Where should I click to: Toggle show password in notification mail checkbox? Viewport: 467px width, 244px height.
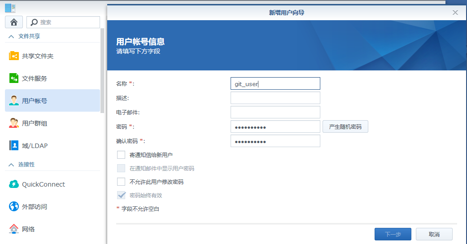pyautogui.click(x=121, y=168)
